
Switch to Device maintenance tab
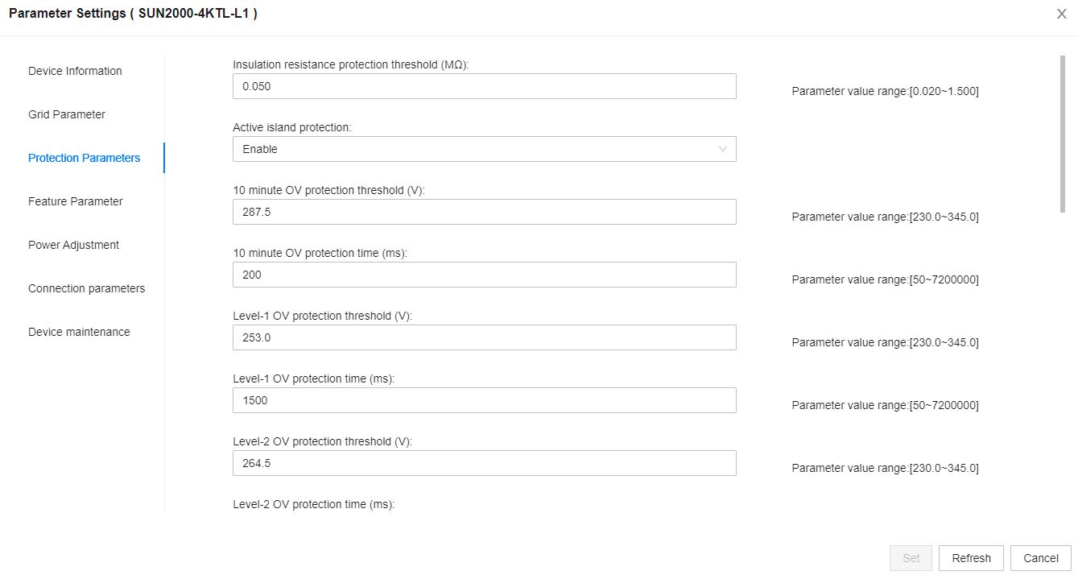click(79, 332)
